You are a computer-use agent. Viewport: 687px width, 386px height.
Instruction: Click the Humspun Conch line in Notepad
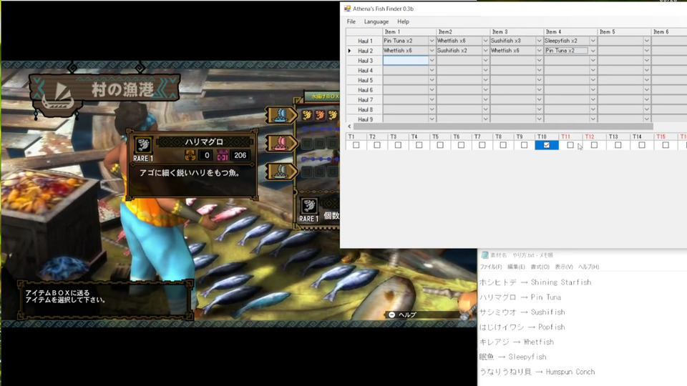pyautogui.click(x=537, y=372)
